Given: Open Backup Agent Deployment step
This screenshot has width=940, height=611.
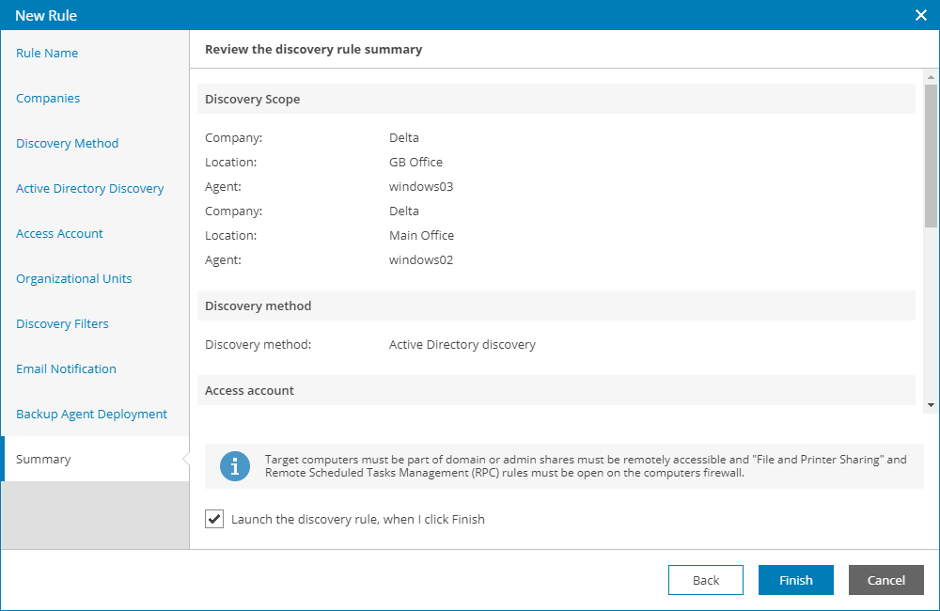Looking at the screenshot, I should coord(92,415).
